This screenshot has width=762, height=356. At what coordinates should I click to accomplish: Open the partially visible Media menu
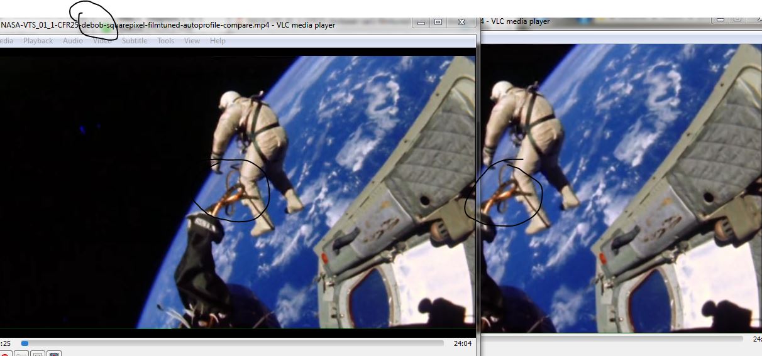6,41
